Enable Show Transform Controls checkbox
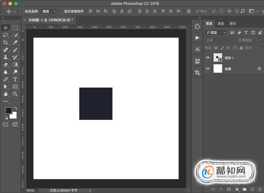Image resolution: width=264 pixels, height=193 pixels. pyautogui.click(x=61, y=11)
